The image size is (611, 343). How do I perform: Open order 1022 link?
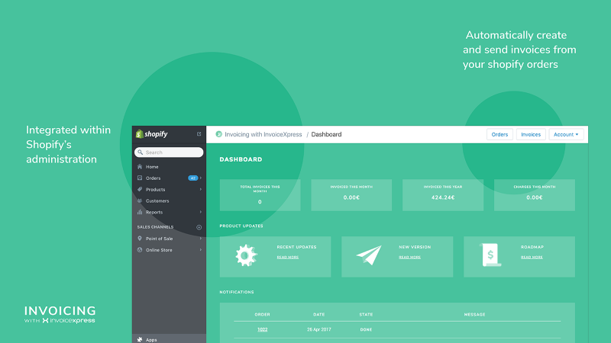click(x=262, y=329)
